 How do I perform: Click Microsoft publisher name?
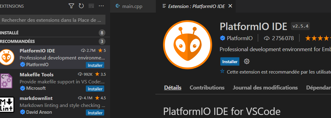tap(36, 88)
